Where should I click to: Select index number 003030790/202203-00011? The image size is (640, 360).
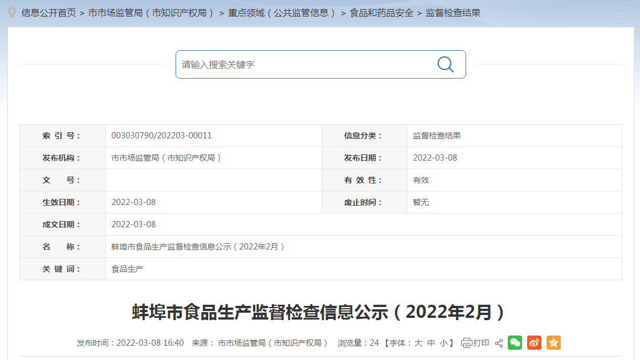click(x=162, y=136)
